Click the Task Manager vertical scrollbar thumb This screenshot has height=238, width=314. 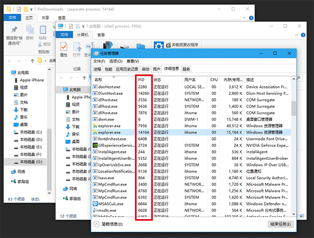(x=294, y=109)
